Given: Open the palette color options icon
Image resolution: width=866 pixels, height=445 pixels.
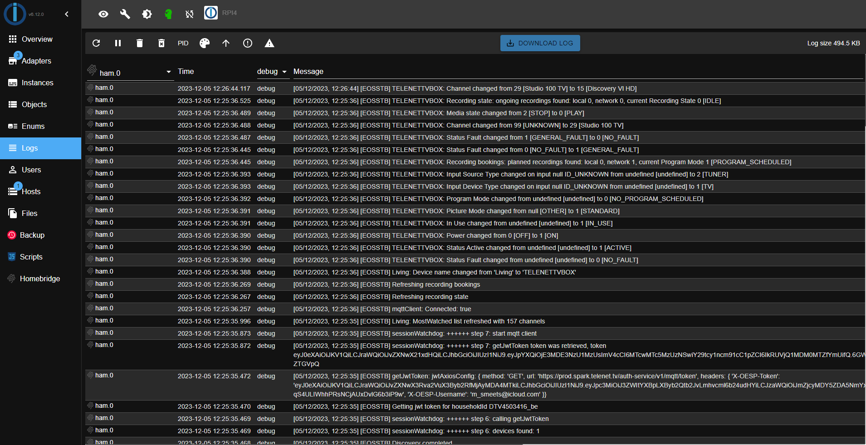Looking at the screenshot, I should [205, 43].
